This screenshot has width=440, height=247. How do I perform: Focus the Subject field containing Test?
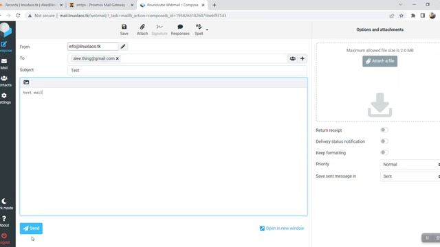(187, 70)
